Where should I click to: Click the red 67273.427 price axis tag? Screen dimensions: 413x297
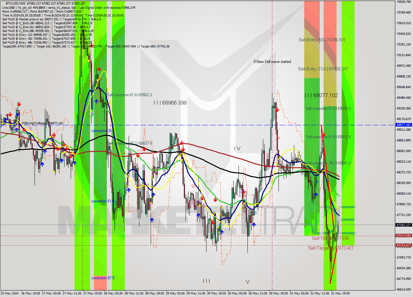pos(404,245)
